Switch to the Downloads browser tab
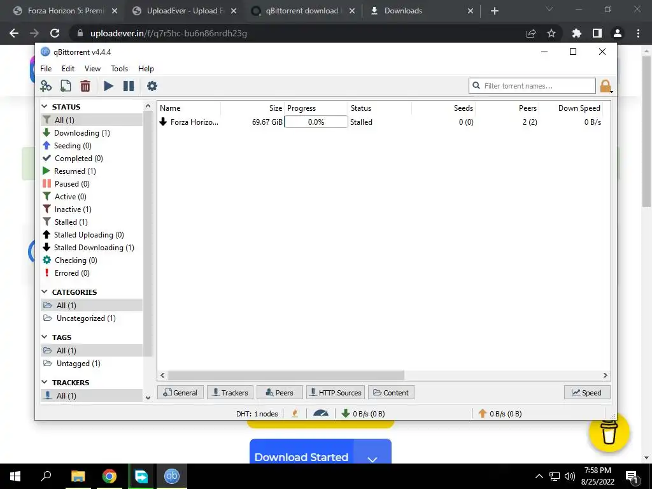 click(421, 11)
